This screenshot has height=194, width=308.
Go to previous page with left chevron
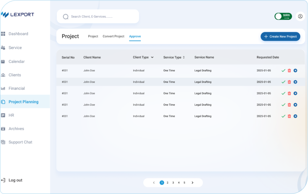(x=154, y=183)
